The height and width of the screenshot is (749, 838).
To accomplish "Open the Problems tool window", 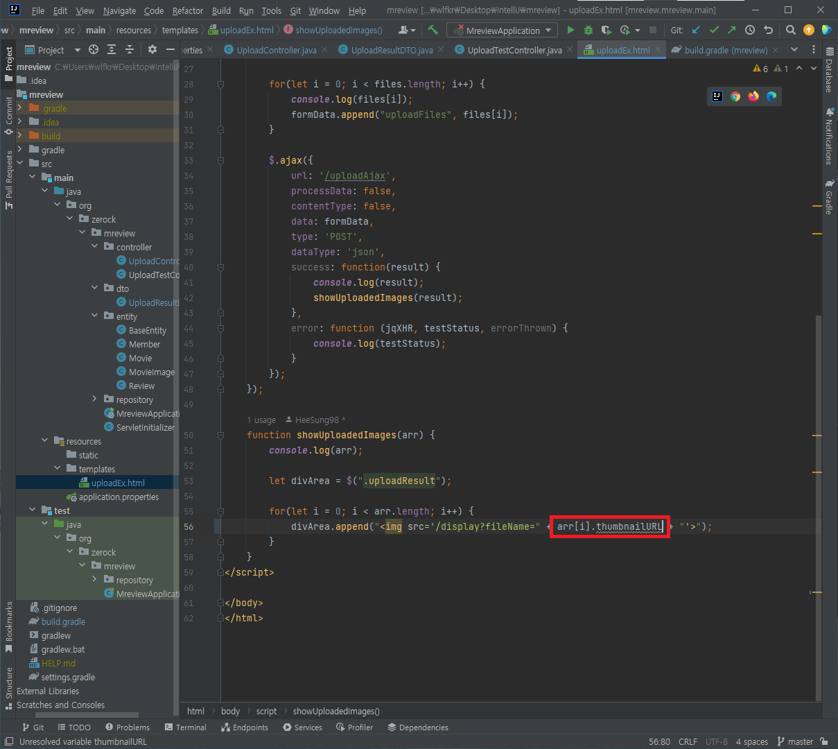I will [128, 728].
